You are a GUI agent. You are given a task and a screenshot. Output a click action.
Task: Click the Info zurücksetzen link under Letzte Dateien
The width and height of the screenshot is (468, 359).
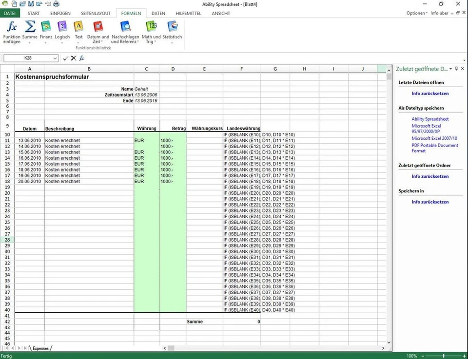429,93
